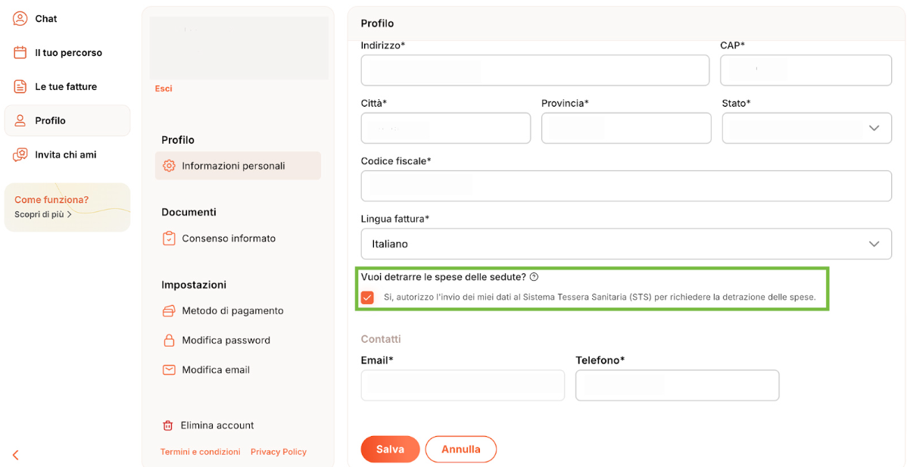Click the calendar icon for Il tuo percorso
Viewport: 907px width, 467px height.
point(20,53)
